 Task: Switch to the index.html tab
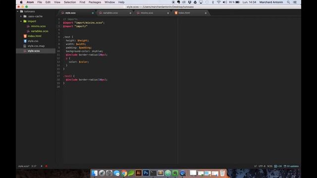[190, 13]
